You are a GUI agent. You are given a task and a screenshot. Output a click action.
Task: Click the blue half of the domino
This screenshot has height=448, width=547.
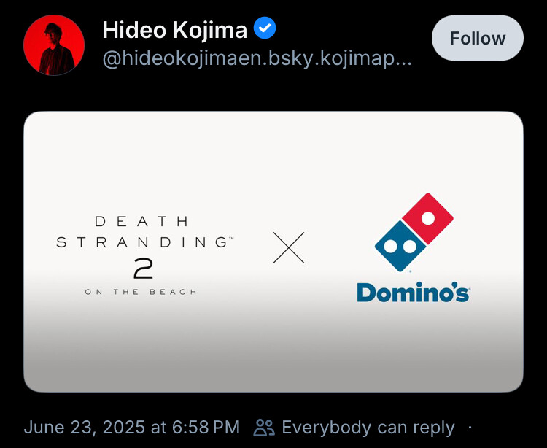400,246
